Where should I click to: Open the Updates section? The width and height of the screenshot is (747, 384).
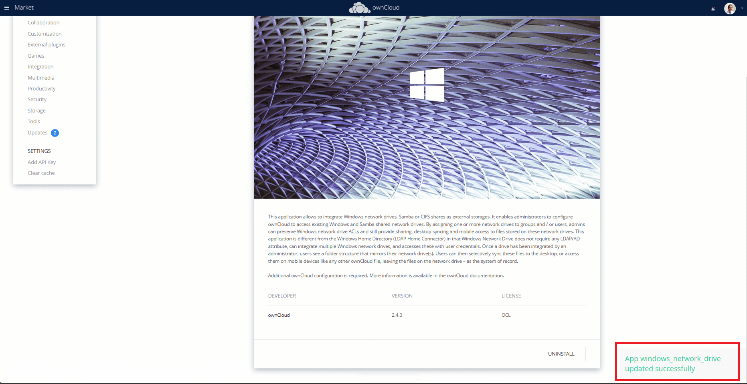[37, 133]
